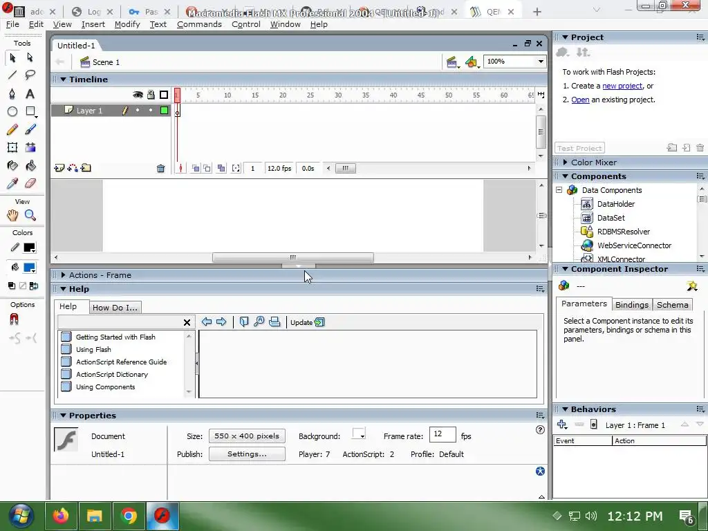Select the Brush tool
Screen dimensions: 708x531
30,129
